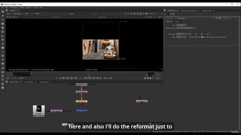
Task: Open the viewer A input Merge1 dropdown
Action: coord(72,14)
